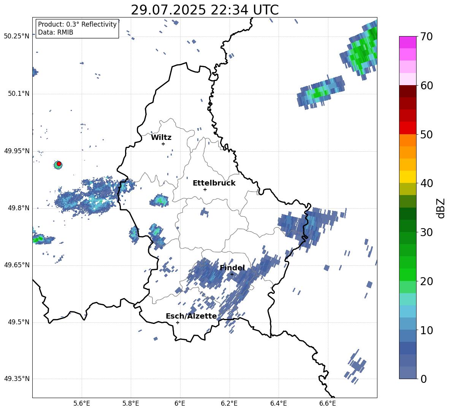The image size is (450, 411).
Task: Select the Wiltz city label
Action: coord(161,138)
